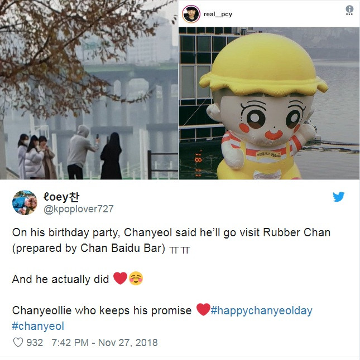The width and height of the screenshot is (360, 360).
Task: Open the info icon on Instagram post
Action: click(x=349, y=9)
